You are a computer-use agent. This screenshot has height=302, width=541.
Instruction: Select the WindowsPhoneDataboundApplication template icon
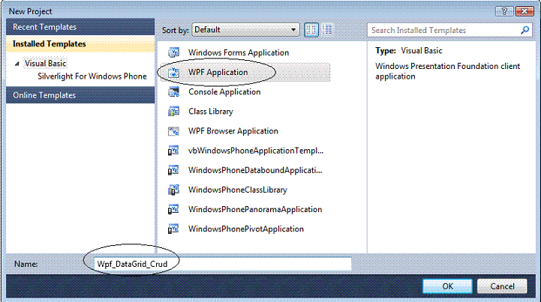click(x=174, y=170)
